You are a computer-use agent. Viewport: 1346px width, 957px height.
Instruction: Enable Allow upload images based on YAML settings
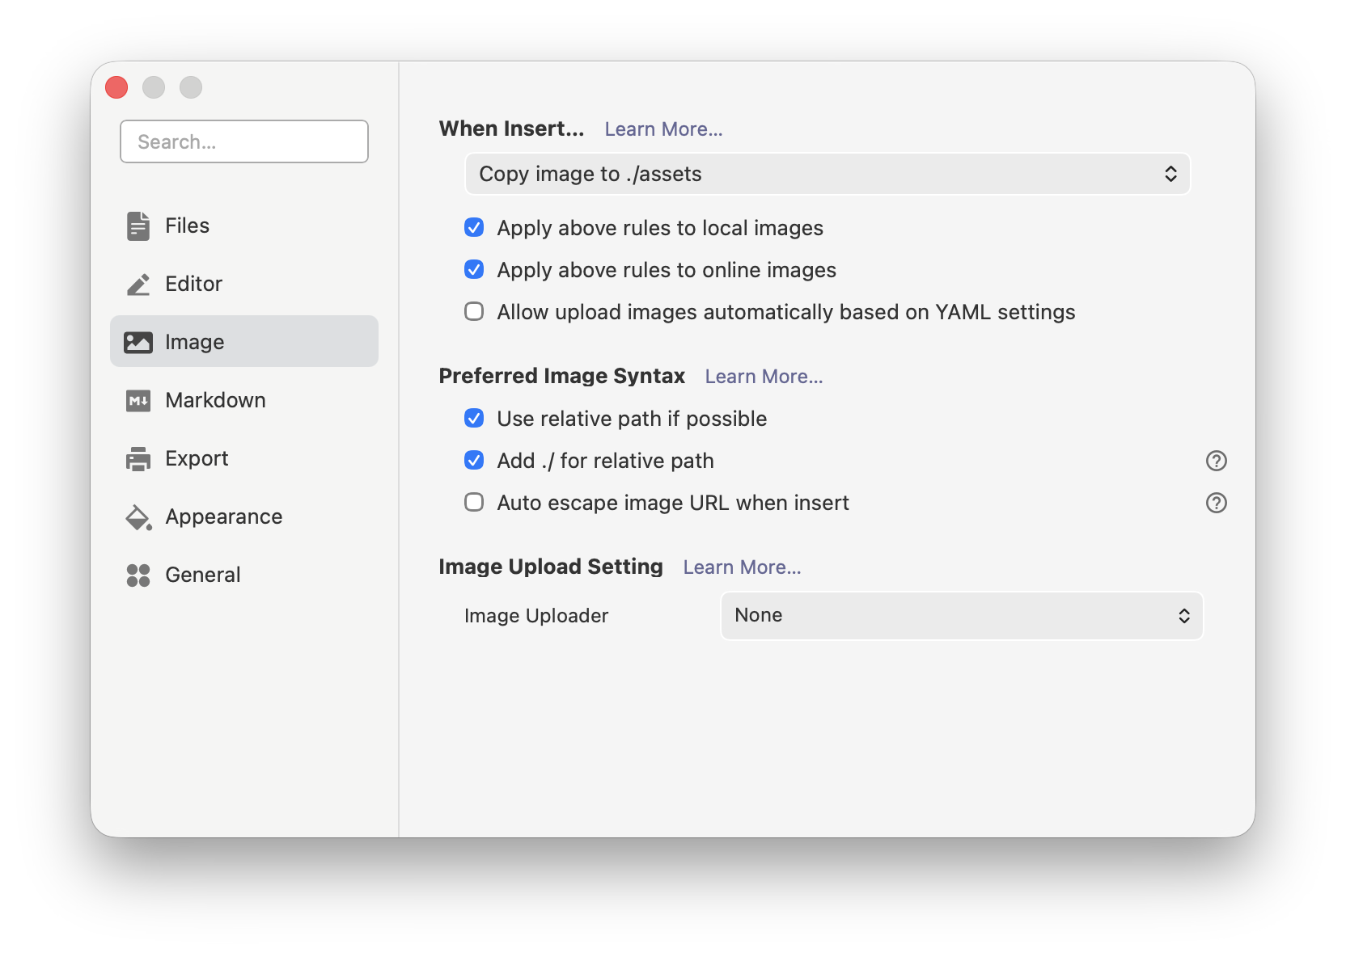coord(474,311)
